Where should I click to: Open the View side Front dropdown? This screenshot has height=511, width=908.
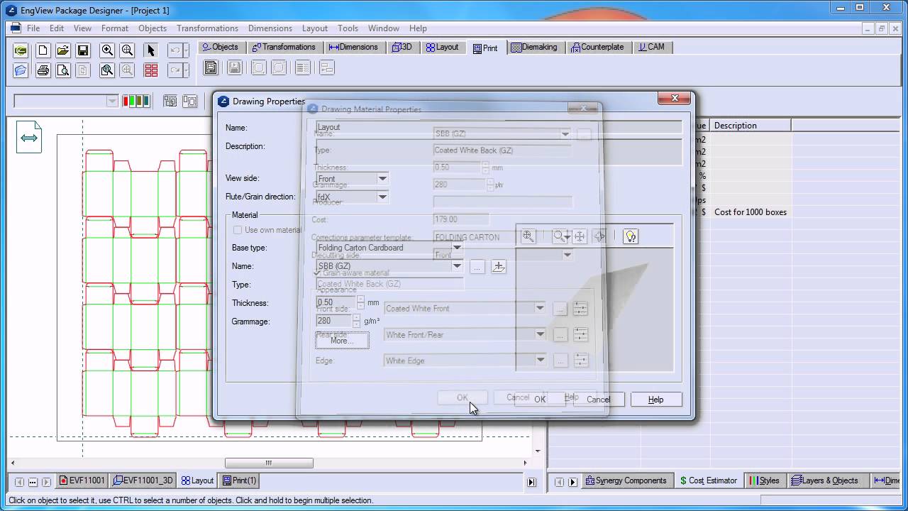click(382, 179)
